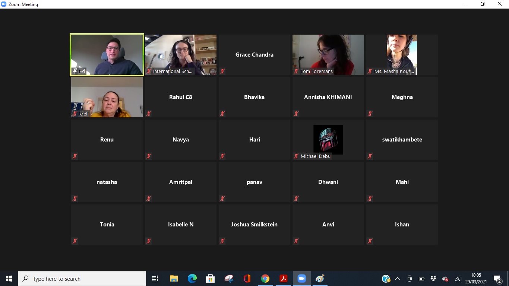Launch Adobe Acrobat Reader from taskbar
The image size is (509, 286).
tap(283, 279)
